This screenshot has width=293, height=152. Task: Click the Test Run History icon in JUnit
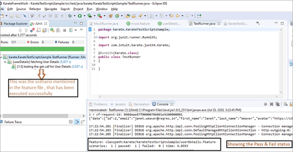point(71,30)
